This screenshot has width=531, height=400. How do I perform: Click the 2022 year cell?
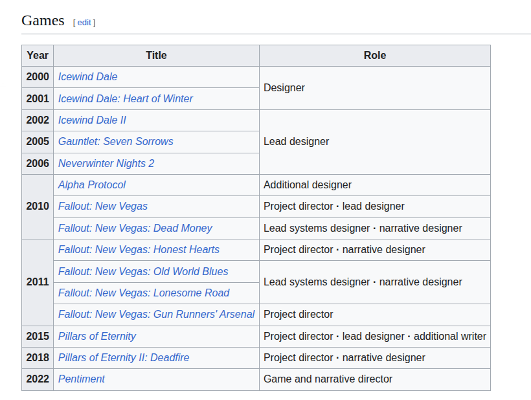[x=38, y=379]
